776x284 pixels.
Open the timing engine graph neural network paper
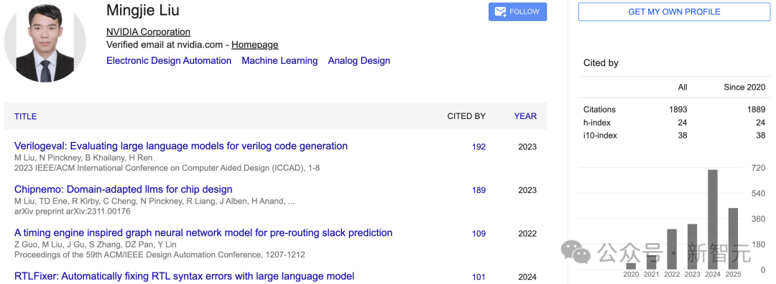(x=203, y=233)
